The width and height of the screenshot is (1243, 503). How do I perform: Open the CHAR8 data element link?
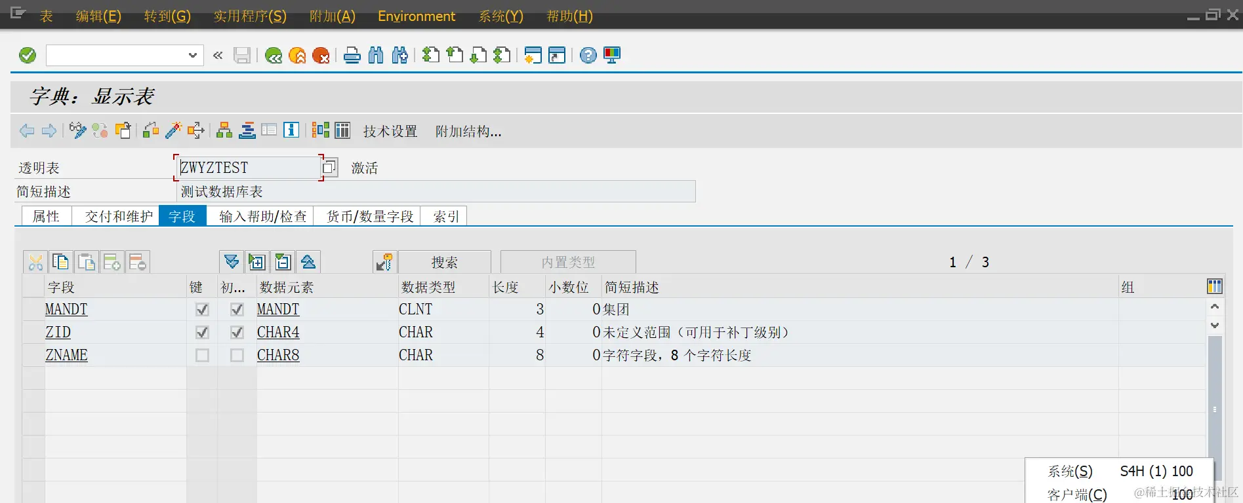(278, 355)
